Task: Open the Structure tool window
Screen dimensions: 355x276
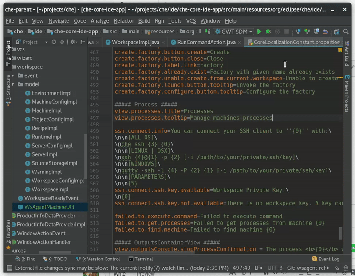Action: 8,91
